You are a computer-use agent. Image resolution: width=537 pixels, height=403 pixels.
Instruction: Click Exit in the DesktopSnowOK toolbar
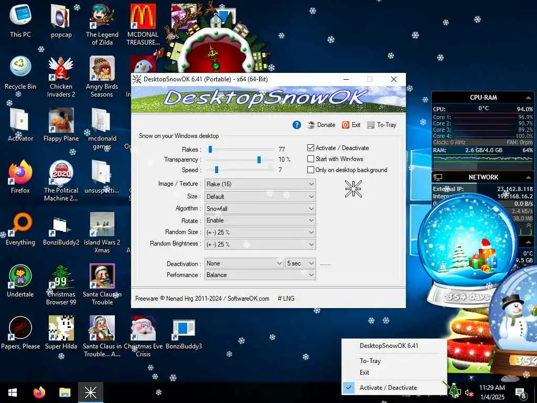[351, 125]
